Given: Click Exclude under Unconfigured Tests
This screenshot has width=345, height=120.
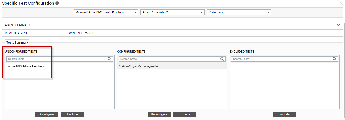Looking at the screenshot, I should click(72, 114).
